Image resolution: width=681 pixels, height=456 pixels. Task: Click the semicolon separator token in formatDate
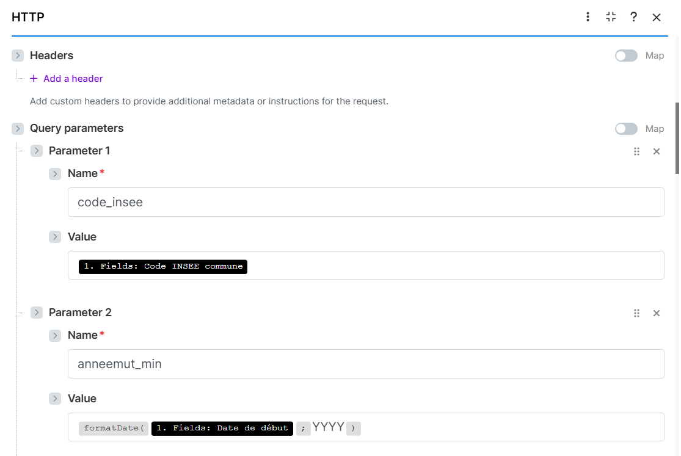point(303,428)
